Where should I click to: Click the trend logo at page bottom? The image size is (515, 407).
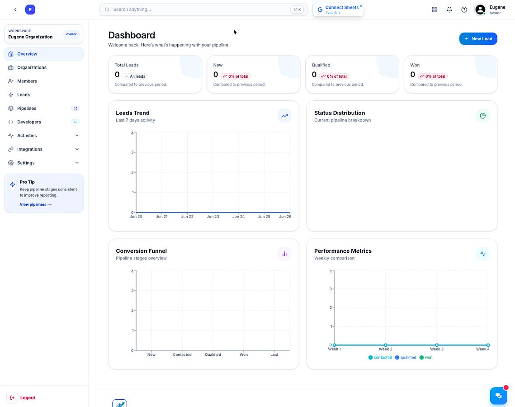point(119,403)
